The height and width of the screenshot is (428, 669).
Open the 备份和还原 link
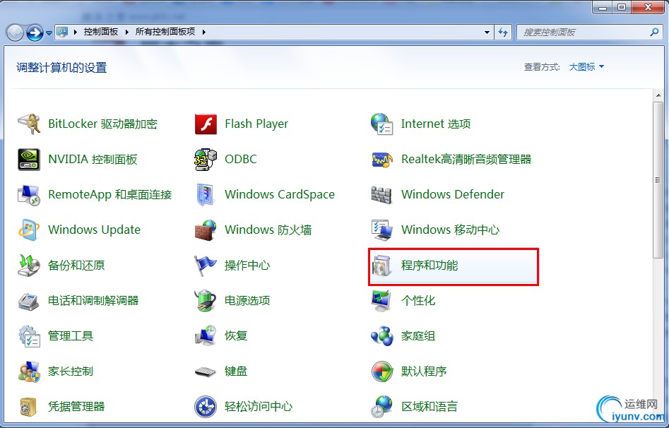pos(76,265)
